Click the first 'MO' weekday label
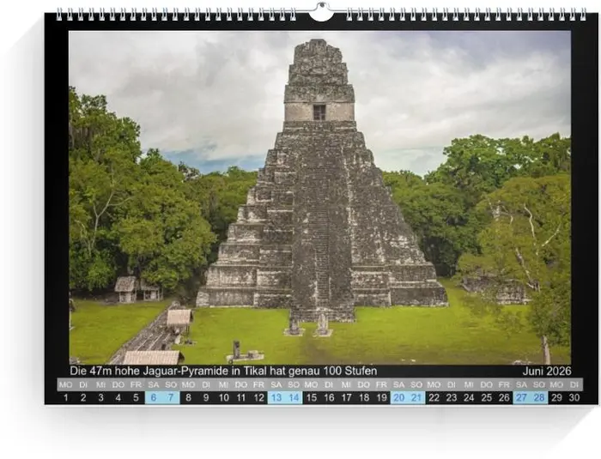 coord(66,385)
